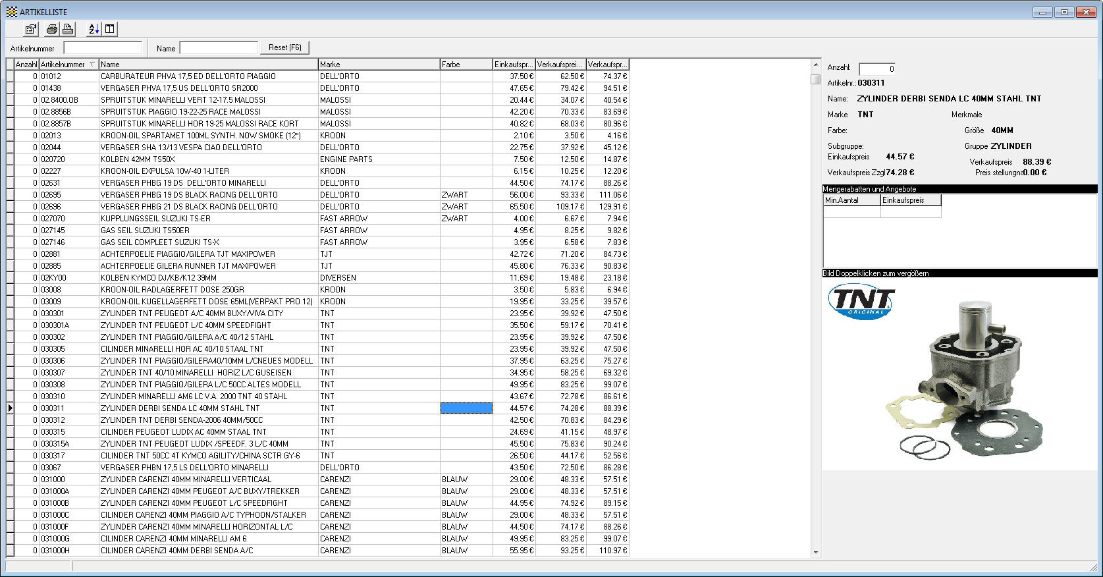1103x577 pixels.
Task: Click the article list scrollbar thumb
Action: pyautogui.click(x=816, y=79)
